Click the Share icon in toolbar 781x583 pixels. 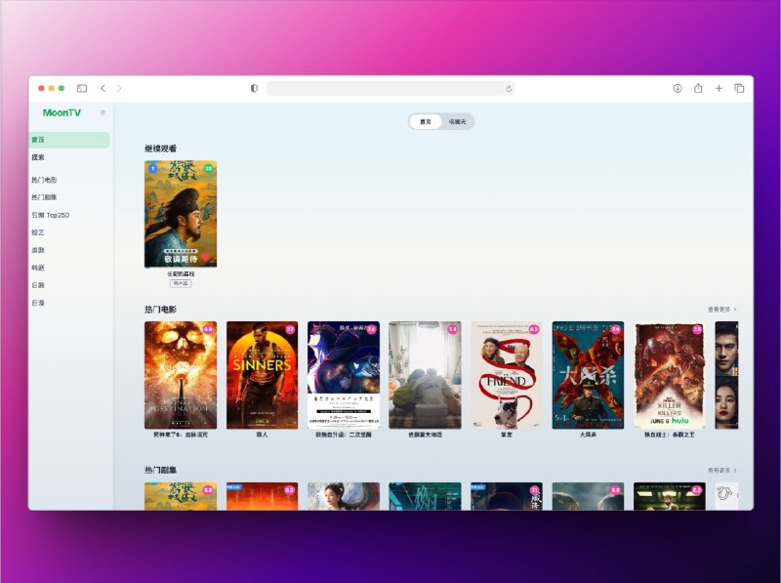coord(698,88)
